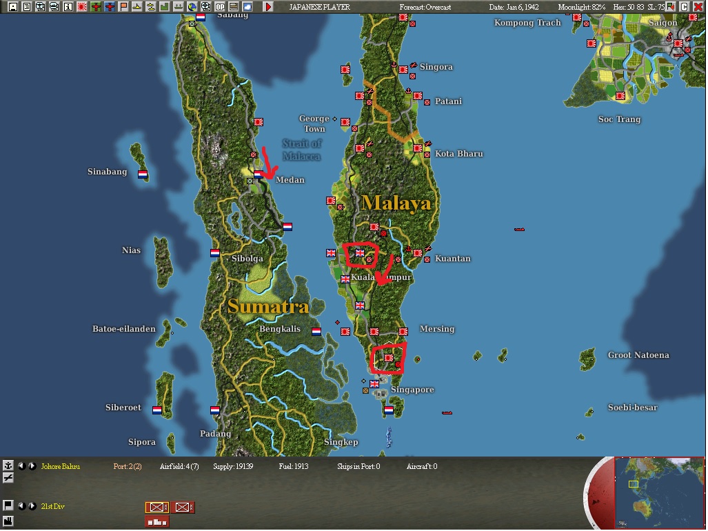The height and width of the screenshot is (531, 708).
Task: Select the Japanese flag at Saigon
Action: 678,43
